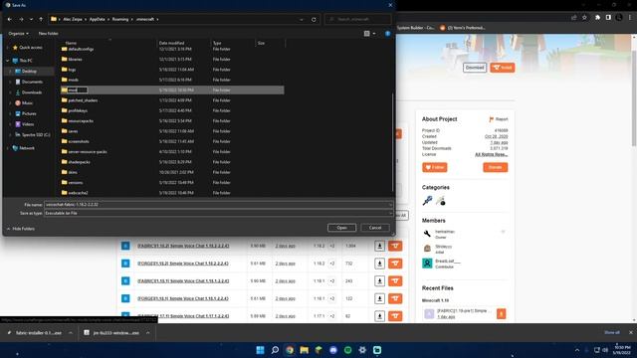Click the orange Donate button
The width and height of the screenshot is (637, 358).
pos(496,167)
